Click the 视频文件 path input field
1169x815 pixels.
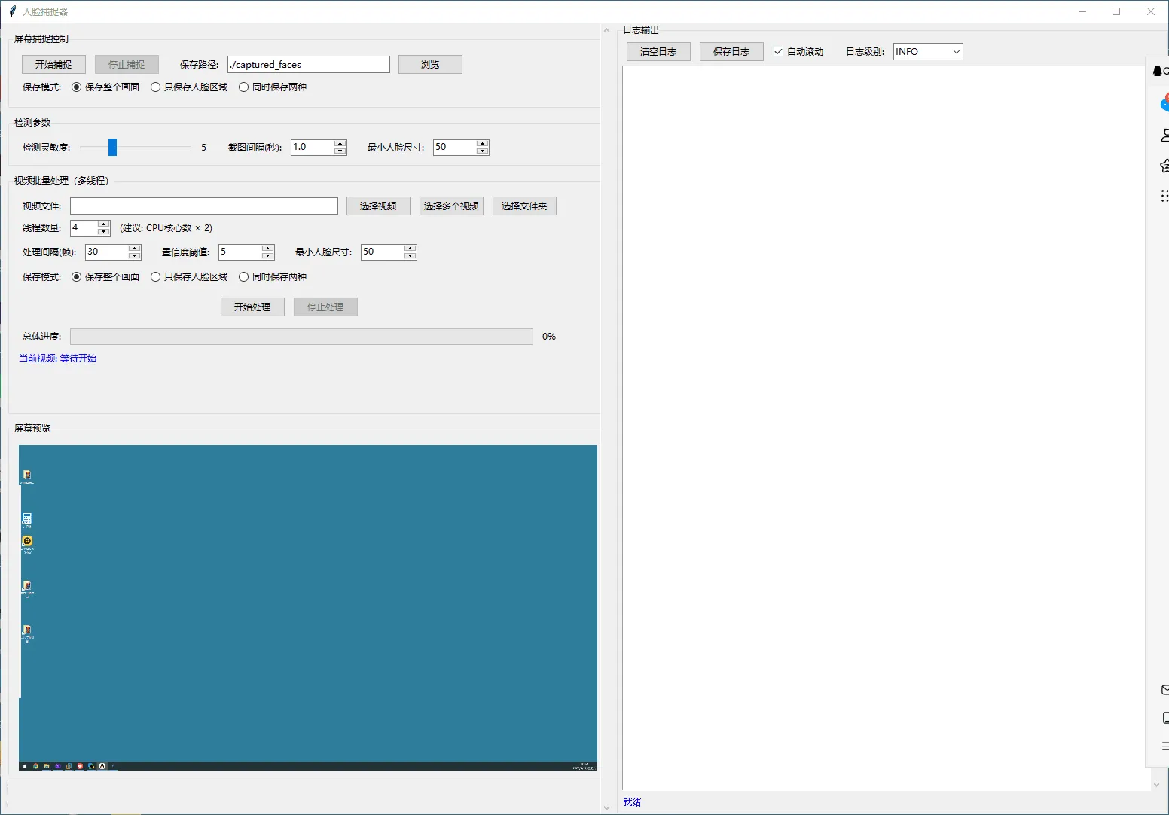click(x=203, y=206)
